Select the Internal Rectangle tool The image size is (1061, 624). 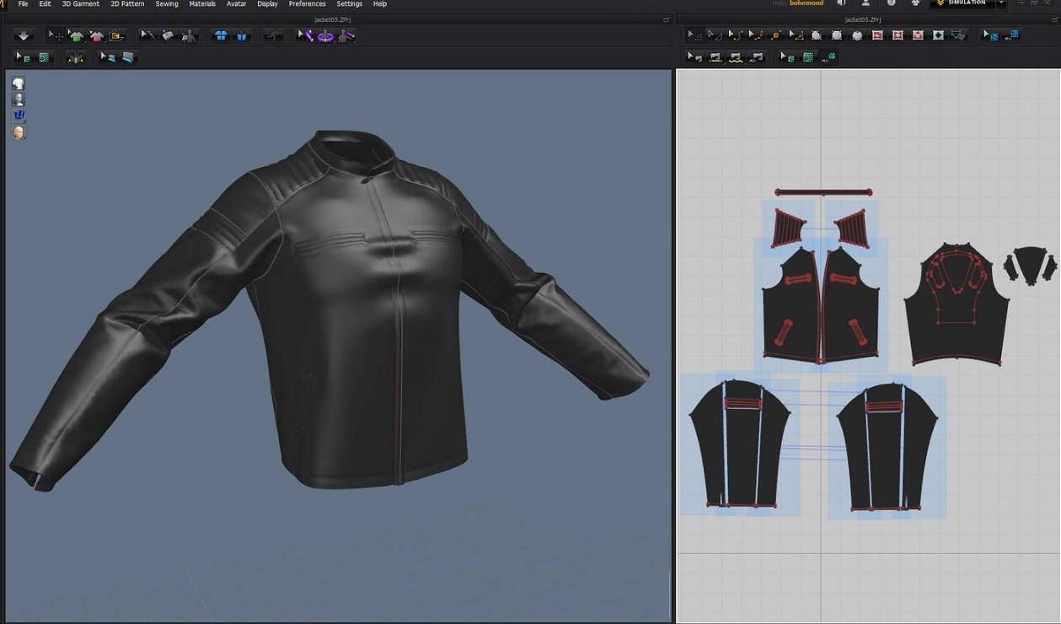point(897,35)
